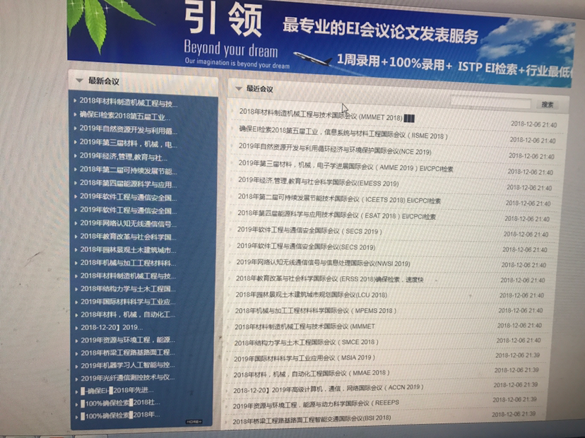
Task: Open sidebar link 2019年光纤通信测控技术与仪...
Action: click(x=128, y=378)
